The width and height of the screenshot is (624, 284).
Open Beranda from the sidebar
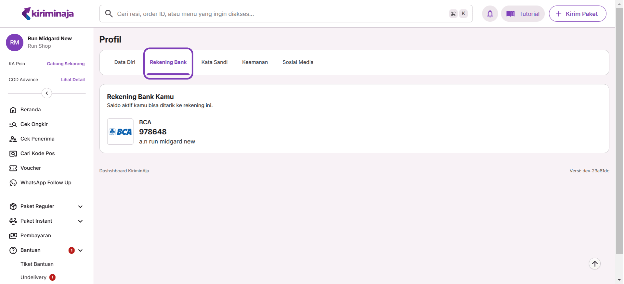[31, 110]
